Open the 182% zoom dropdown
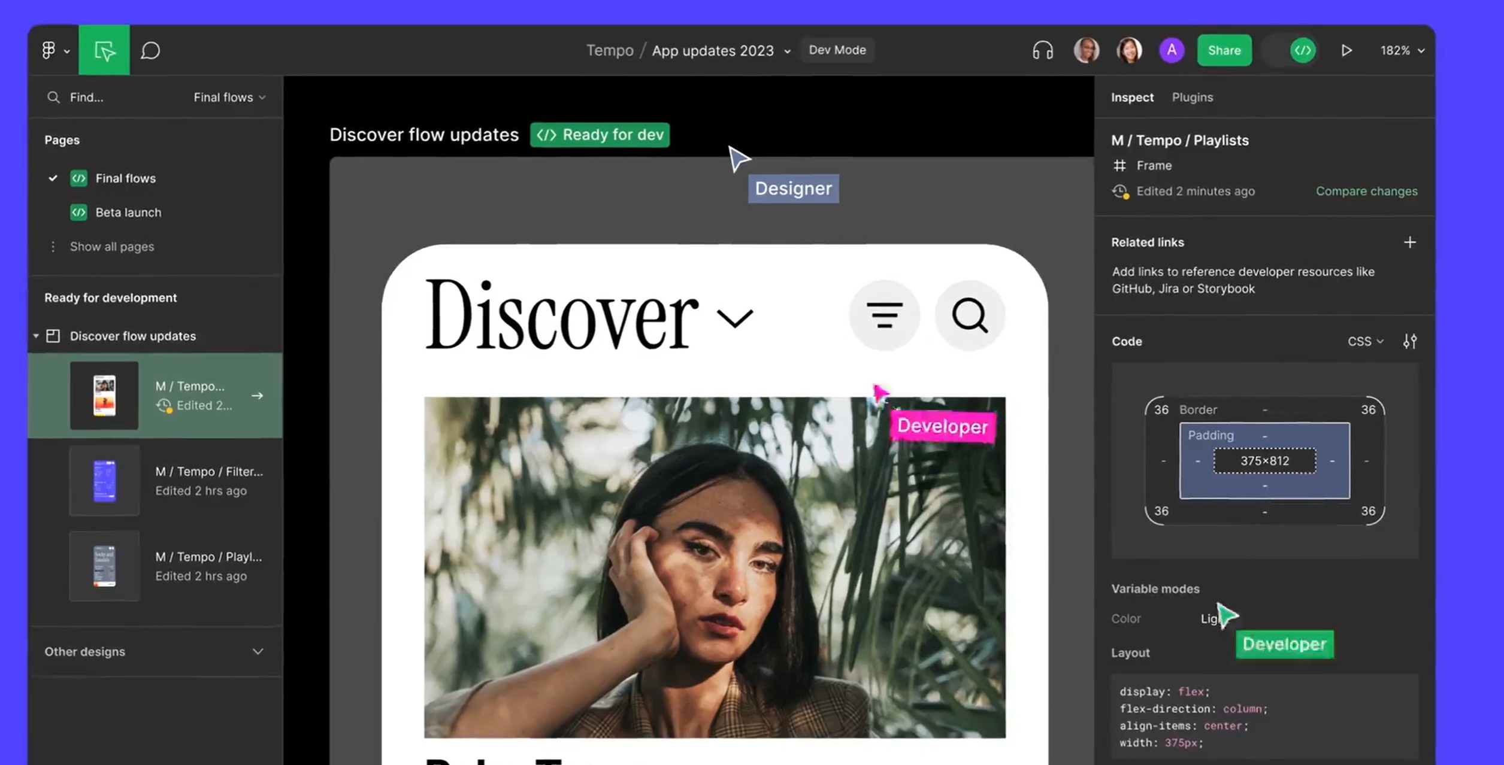1504x765 pixels. (x=1402, y=50)
